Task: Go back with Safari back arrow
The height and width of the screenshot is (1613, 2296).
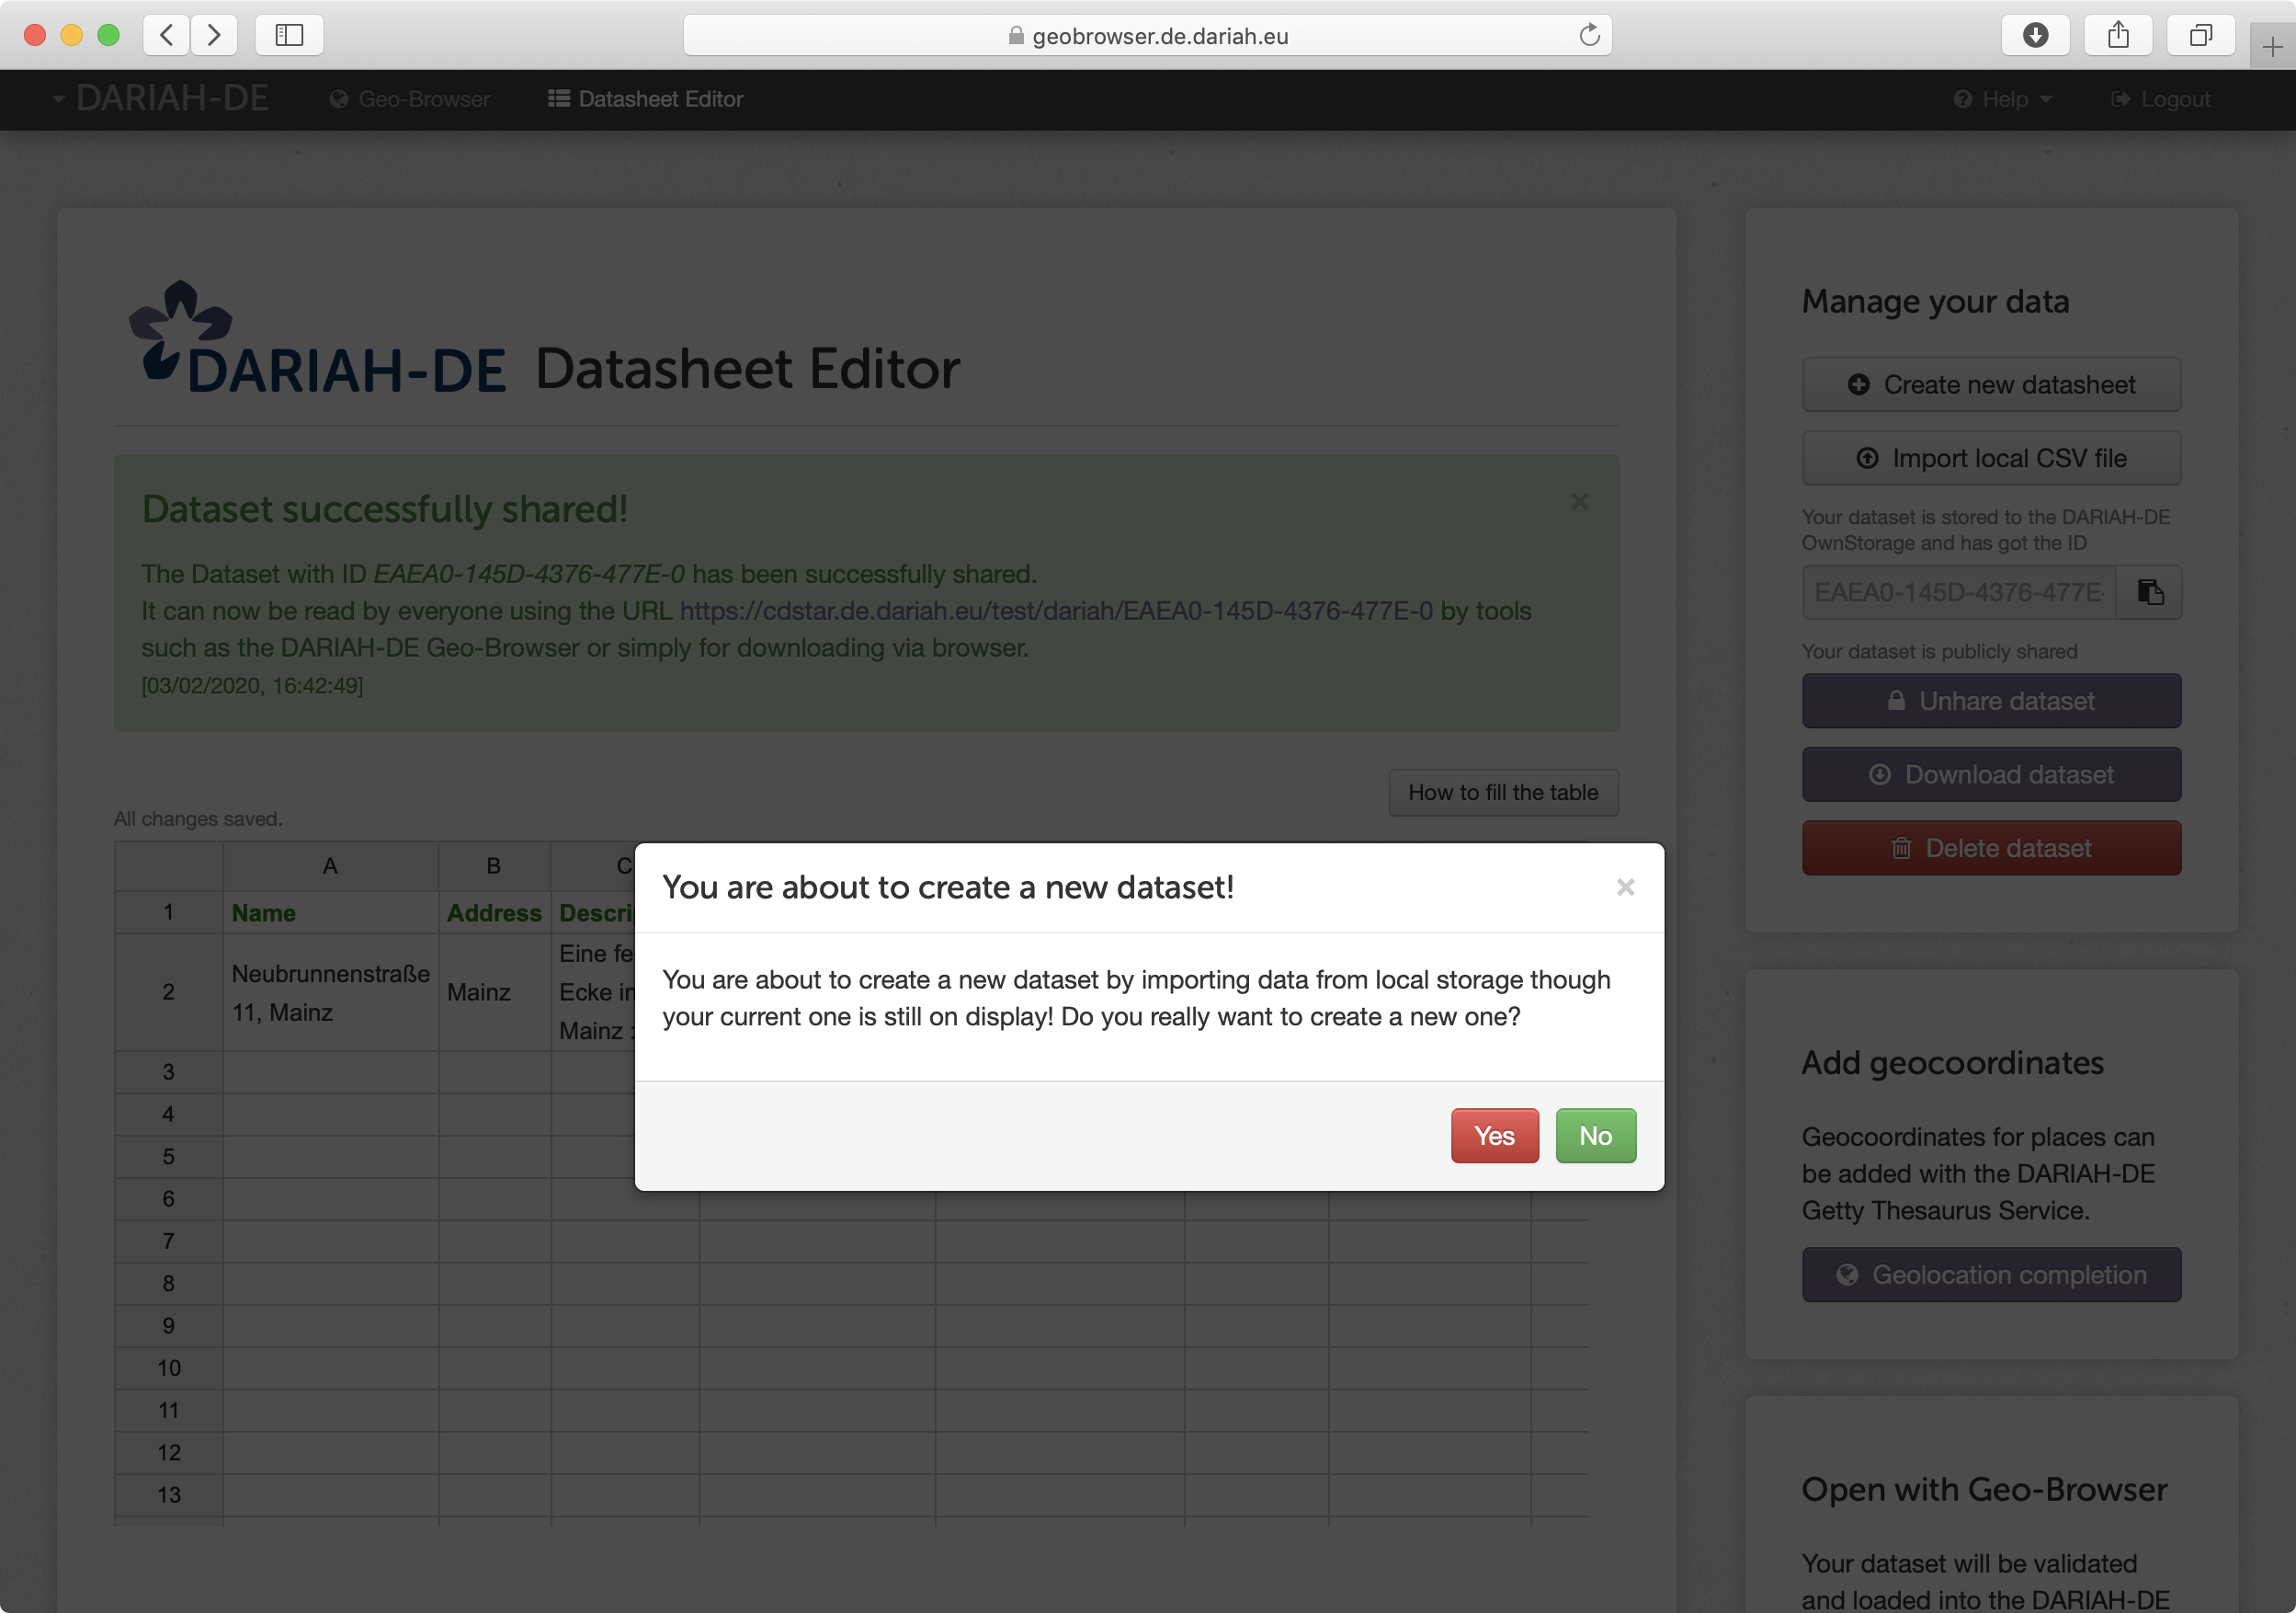Action: tap(167, 35)
